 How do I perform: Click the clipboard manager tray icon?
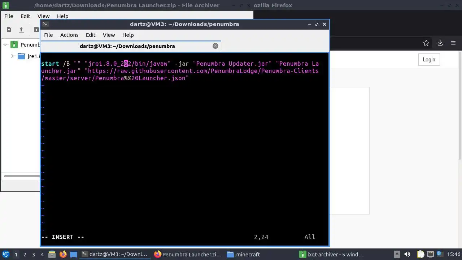pos(420,255)
